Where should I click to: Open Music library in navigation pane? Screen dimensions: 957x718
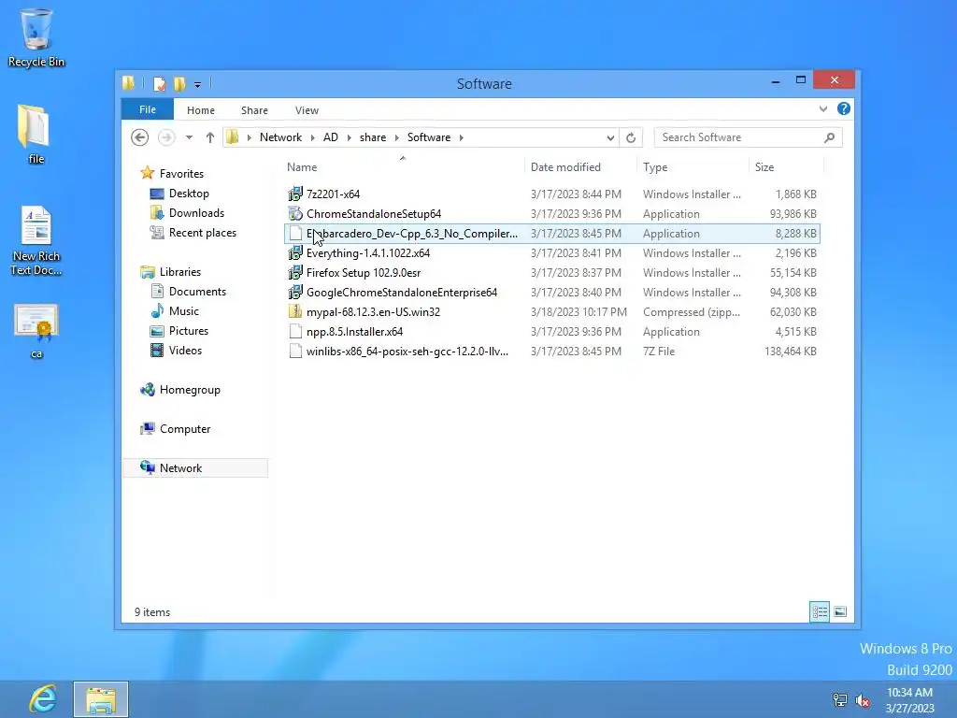[x=184, y=310]
